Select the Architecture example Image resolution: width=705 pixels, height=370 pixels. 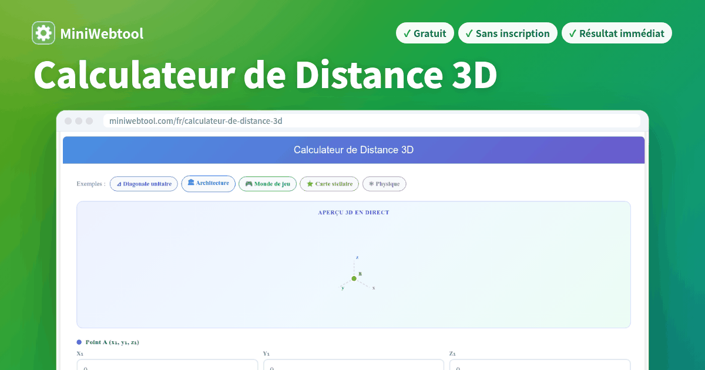[x=209, y=183]
